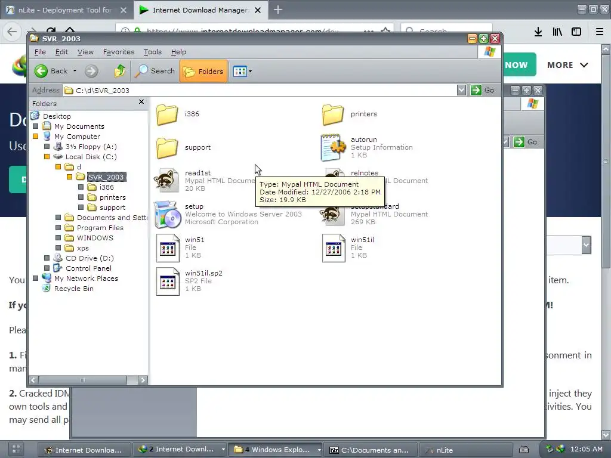Open the Back history dropdown arrow

click(75, 72)
